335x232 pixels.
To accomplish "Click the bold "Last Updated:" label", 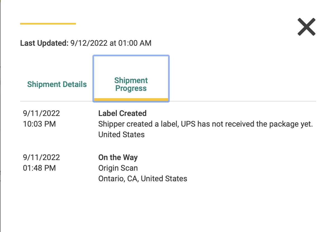I will (44, 43).
